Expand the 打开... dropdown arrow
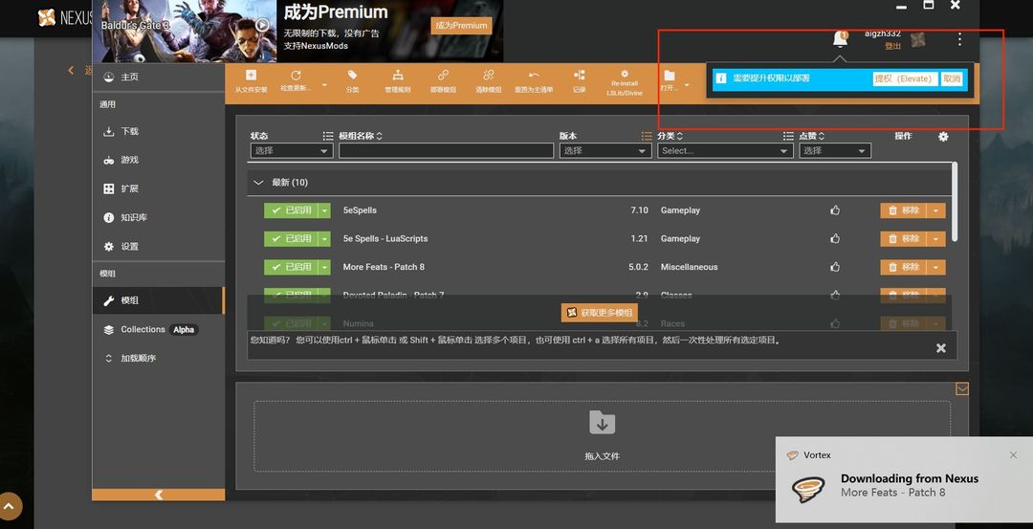The height and width of the screenshot is (529, 1033). pos(687,85)
